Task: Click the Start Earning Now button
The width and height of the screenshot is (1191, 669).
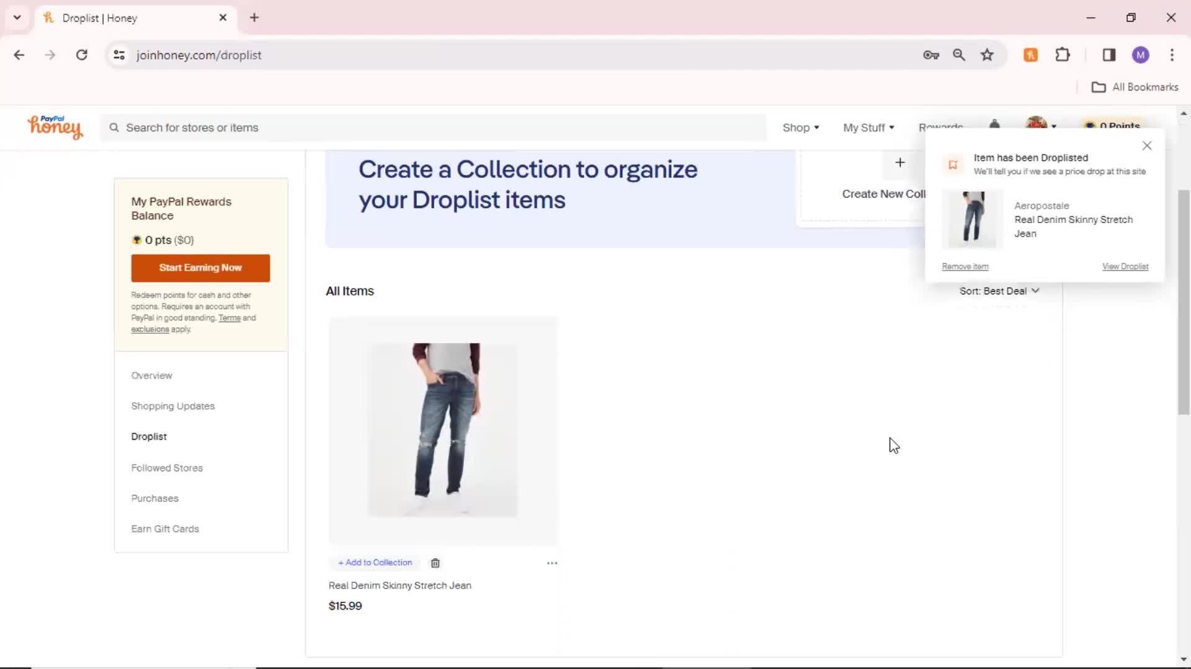Action: [x=200, y=268]
